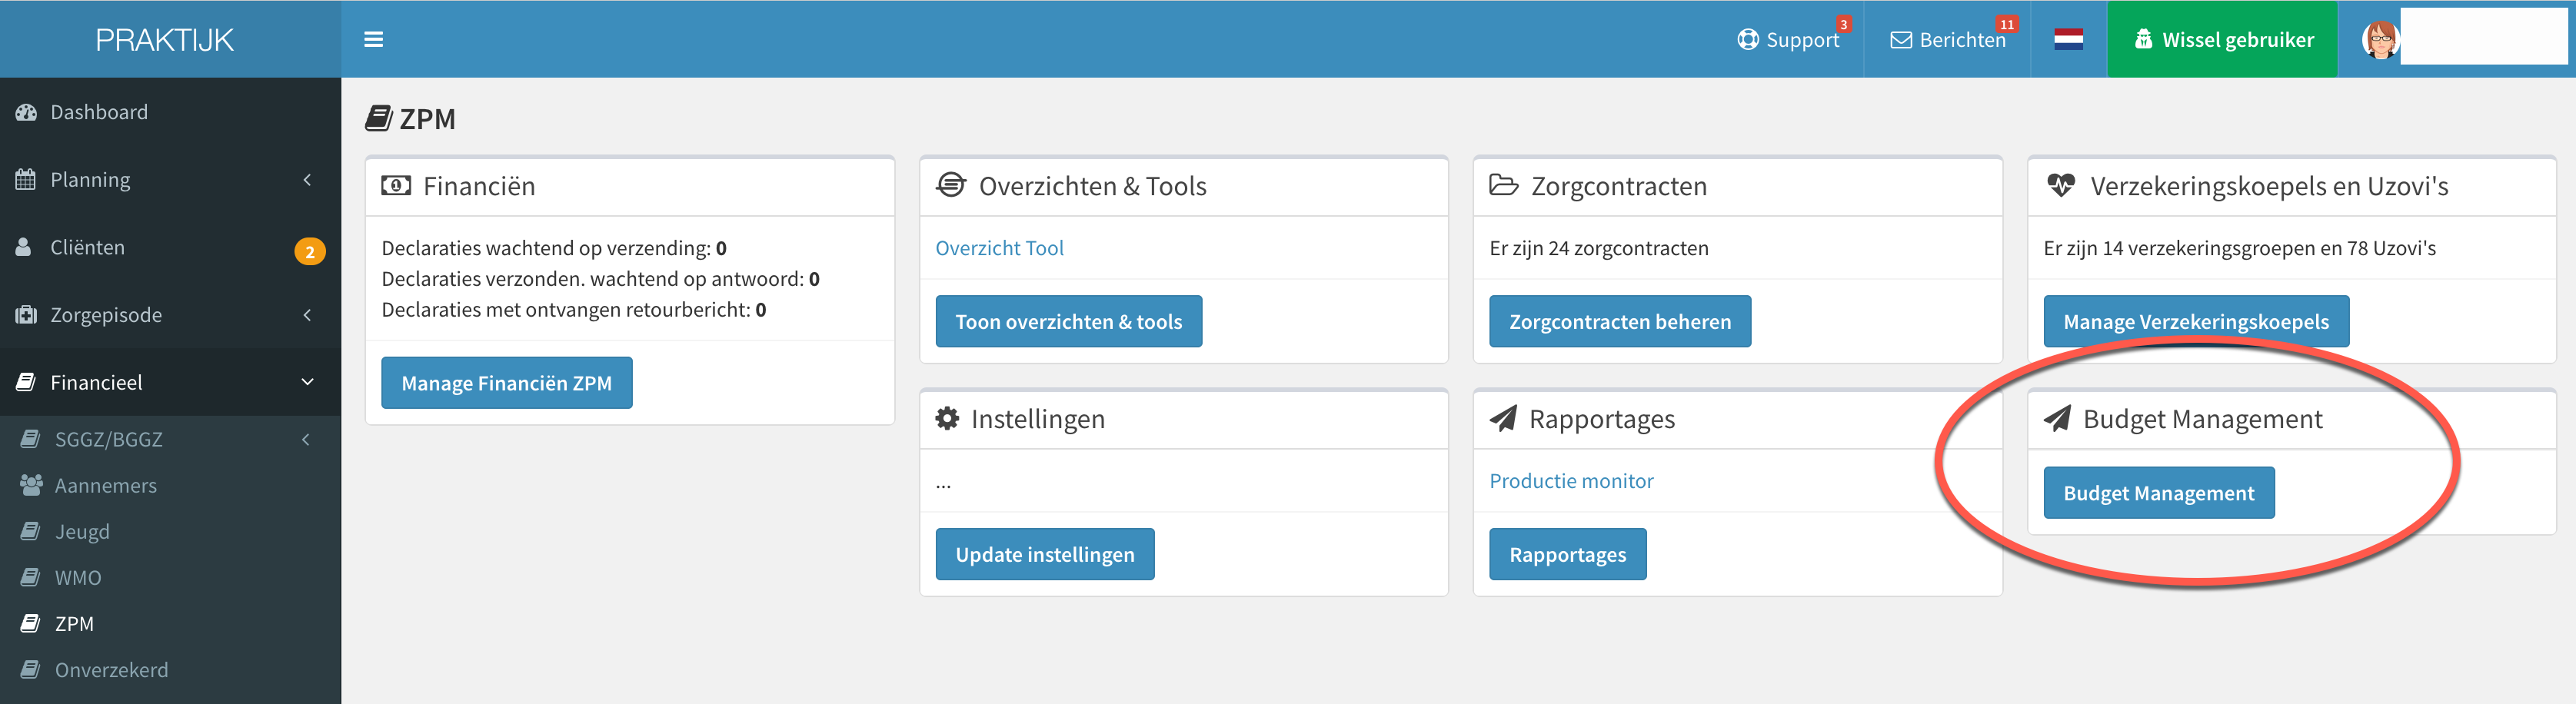Select the Financieel menu item

coord(170,382)
